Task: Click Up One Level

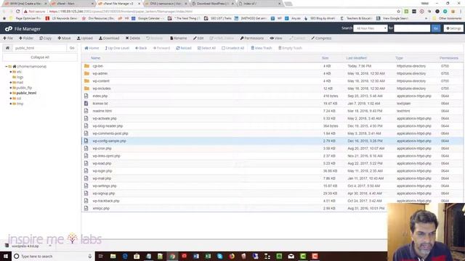Action: pyautogui.click(x=117, y=48)
